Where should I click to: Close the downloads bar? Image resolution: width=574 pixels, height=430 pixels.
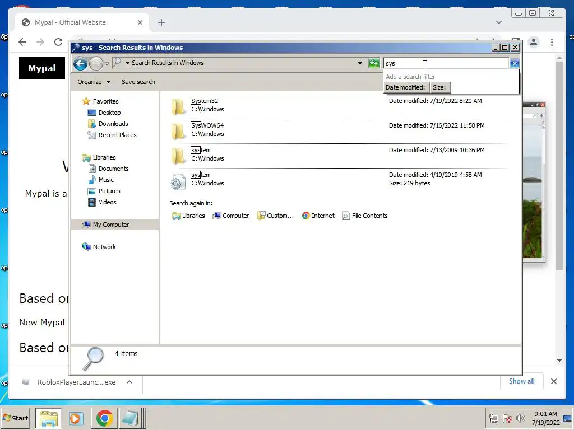(553, 381)
